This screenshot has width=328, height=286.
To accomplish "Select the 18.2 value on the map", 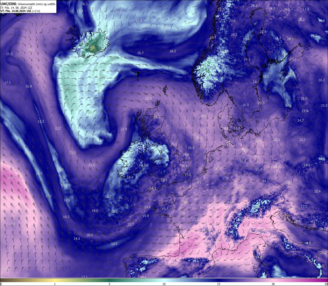I will 173,51.
